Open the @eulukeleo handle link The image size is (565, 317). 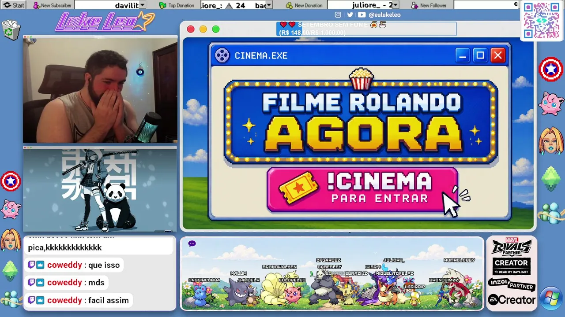(x=384, y=15)
